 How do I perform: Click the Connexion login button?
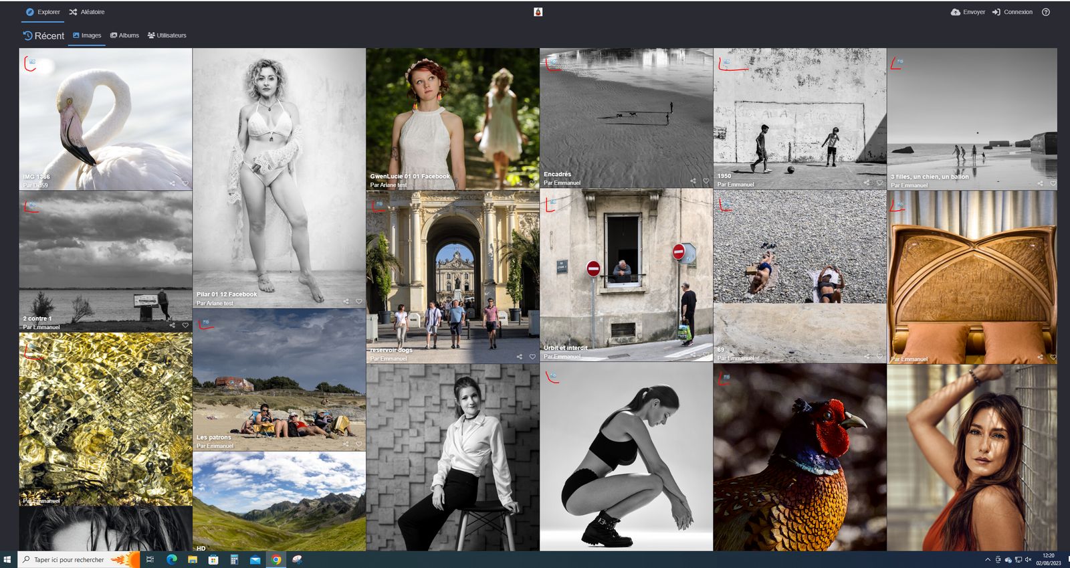[1012, 12]
